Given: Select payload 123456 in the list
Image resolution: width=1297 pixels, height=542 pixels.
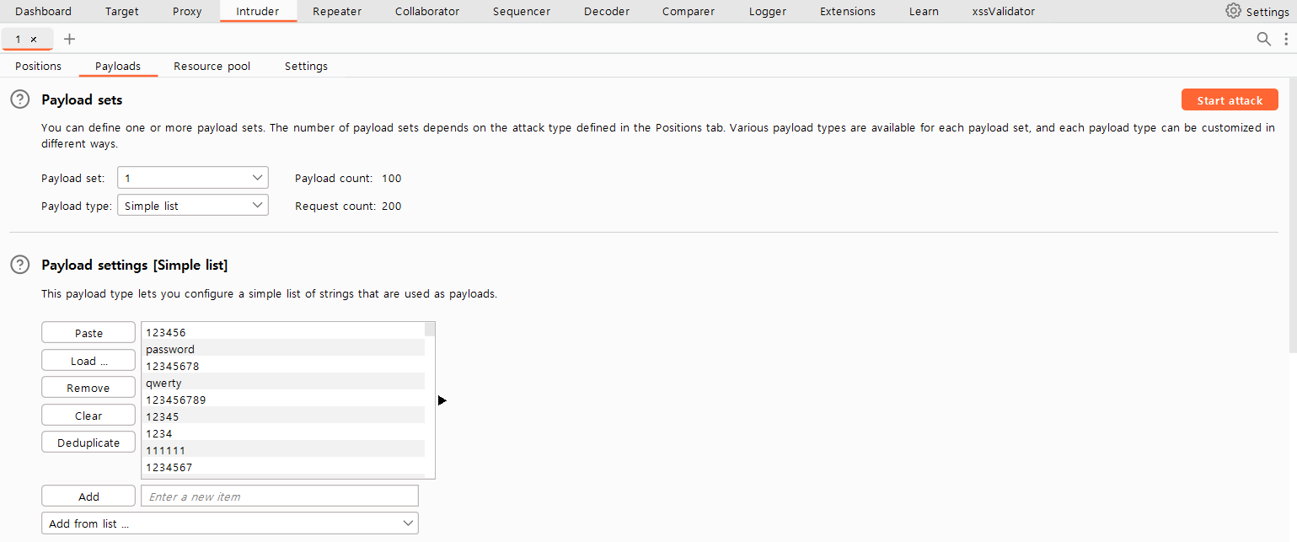Looking at the screenshot, I should click(283, 332).
